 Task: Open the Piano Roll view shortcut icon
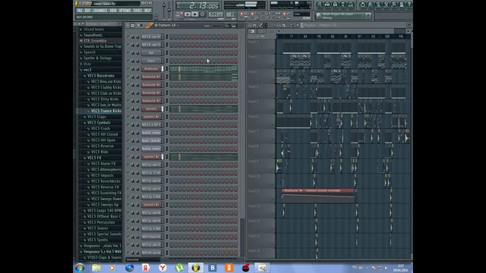pyautogui.click(x=335, y=5)
